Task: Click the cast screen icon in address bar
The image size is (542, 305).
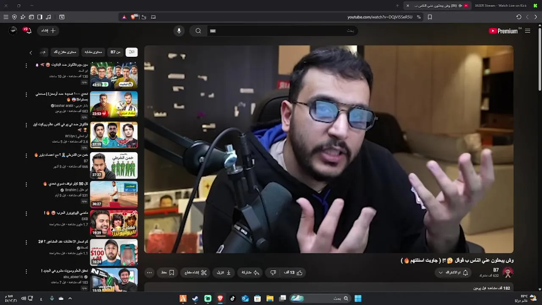Action: [x=153, y=17]
